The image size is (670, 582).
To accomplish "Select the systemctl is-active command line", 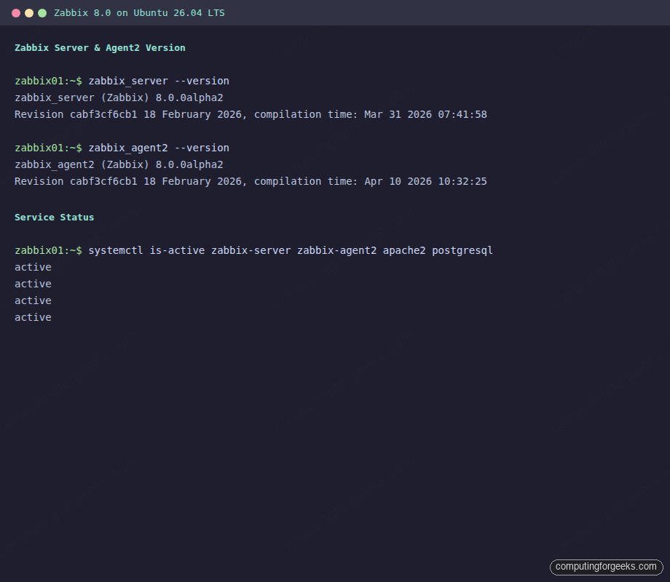I will 290,250.
